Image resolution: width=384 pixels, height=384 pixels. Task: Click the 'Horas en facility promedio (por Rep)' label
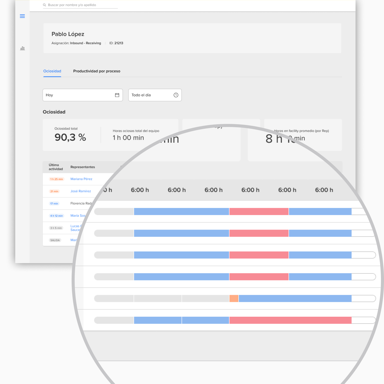[x=301, y=131]
